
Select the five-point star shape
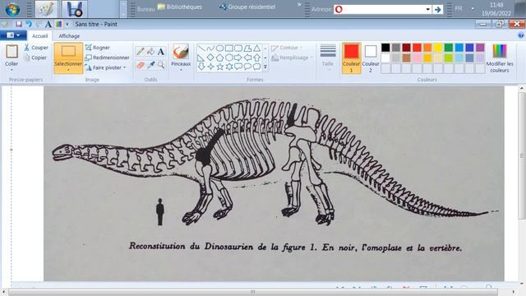click(219, 67)
